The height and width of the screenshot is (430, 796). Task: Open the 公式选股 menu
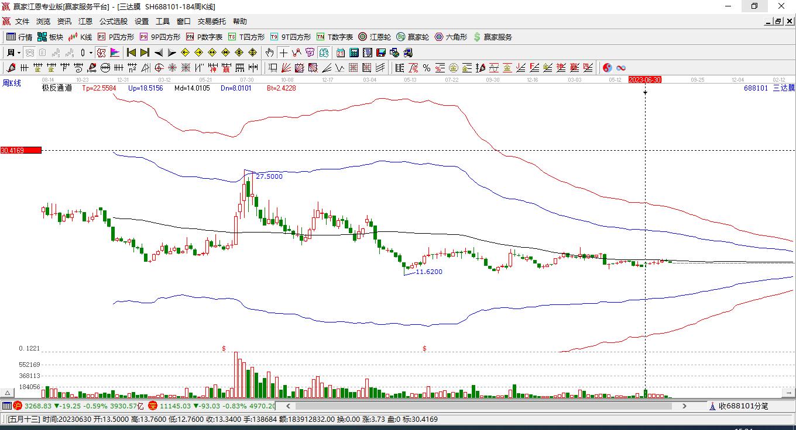[x=114, y=22]
